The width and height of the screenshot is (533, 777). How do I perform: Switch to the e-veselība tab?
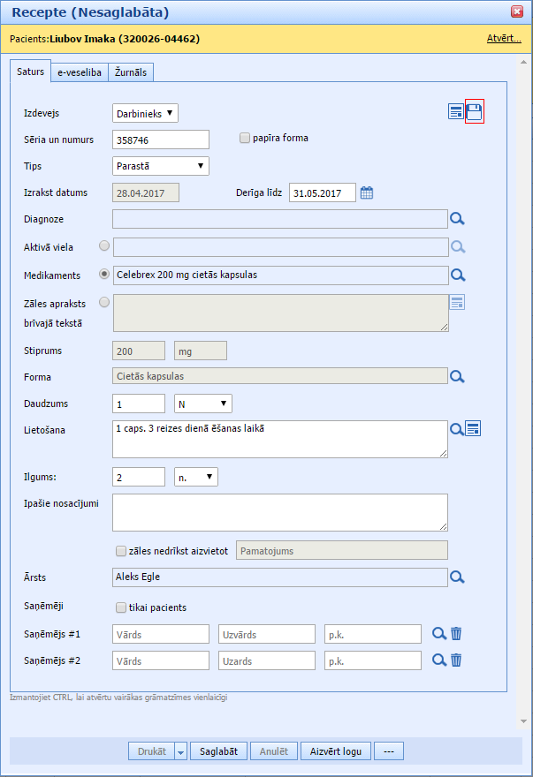(x=80, y=72)
